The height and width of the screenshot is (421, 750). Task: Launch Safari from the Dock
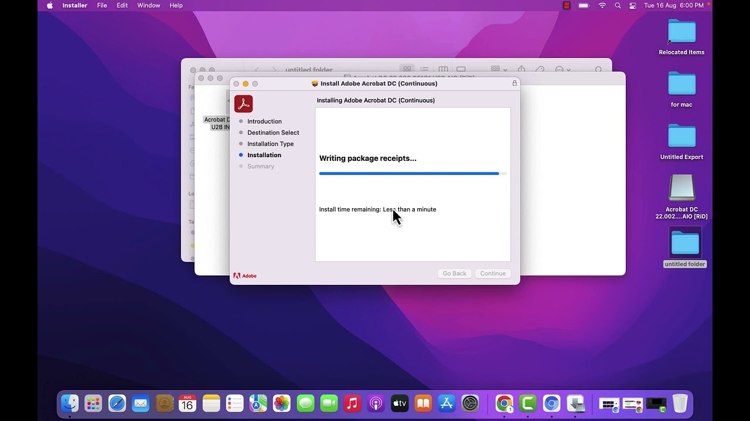click(117, 403)
